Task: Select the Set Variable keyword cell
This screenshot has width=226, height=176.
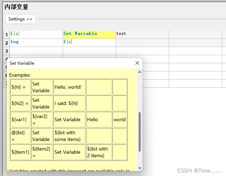Action: point(89,35)
